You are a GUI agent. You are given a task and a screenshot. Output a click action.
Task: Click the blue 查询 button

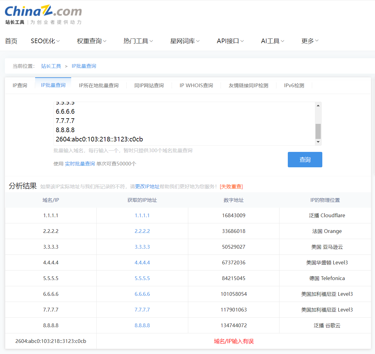click(x=305, y=160)
